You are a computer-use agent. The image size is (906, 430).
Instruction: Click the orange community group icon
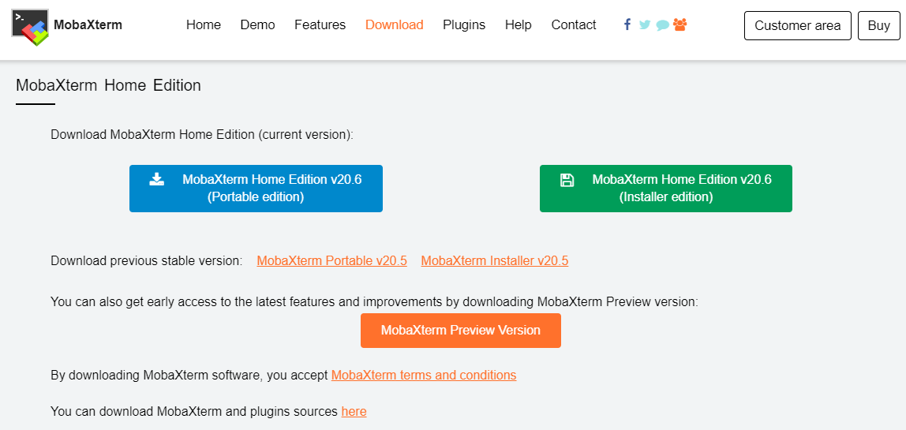(x=680, y=24)
